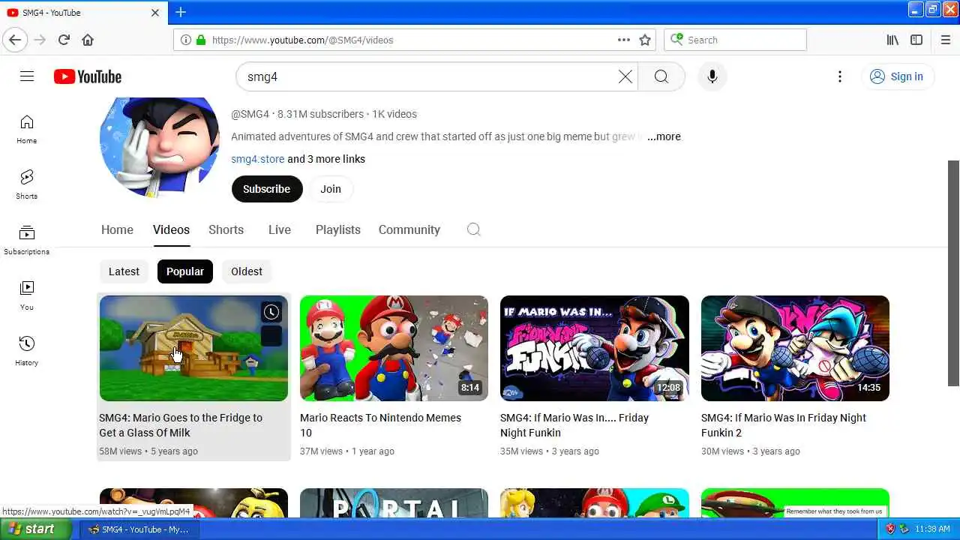
Task: Bookmark this page with the star icon
Action: click(x=645, y=40)
